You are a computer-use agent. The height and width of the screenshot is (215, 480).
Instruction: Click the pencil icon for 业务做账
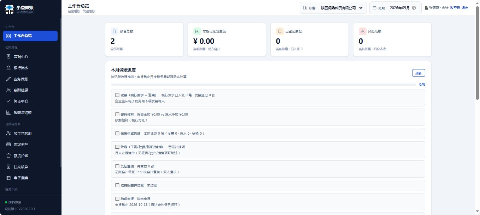click(8, 79)
